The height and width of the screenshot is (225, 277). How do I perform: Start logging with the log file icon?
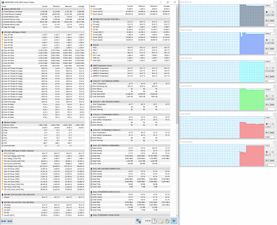(x=161, y=221)
